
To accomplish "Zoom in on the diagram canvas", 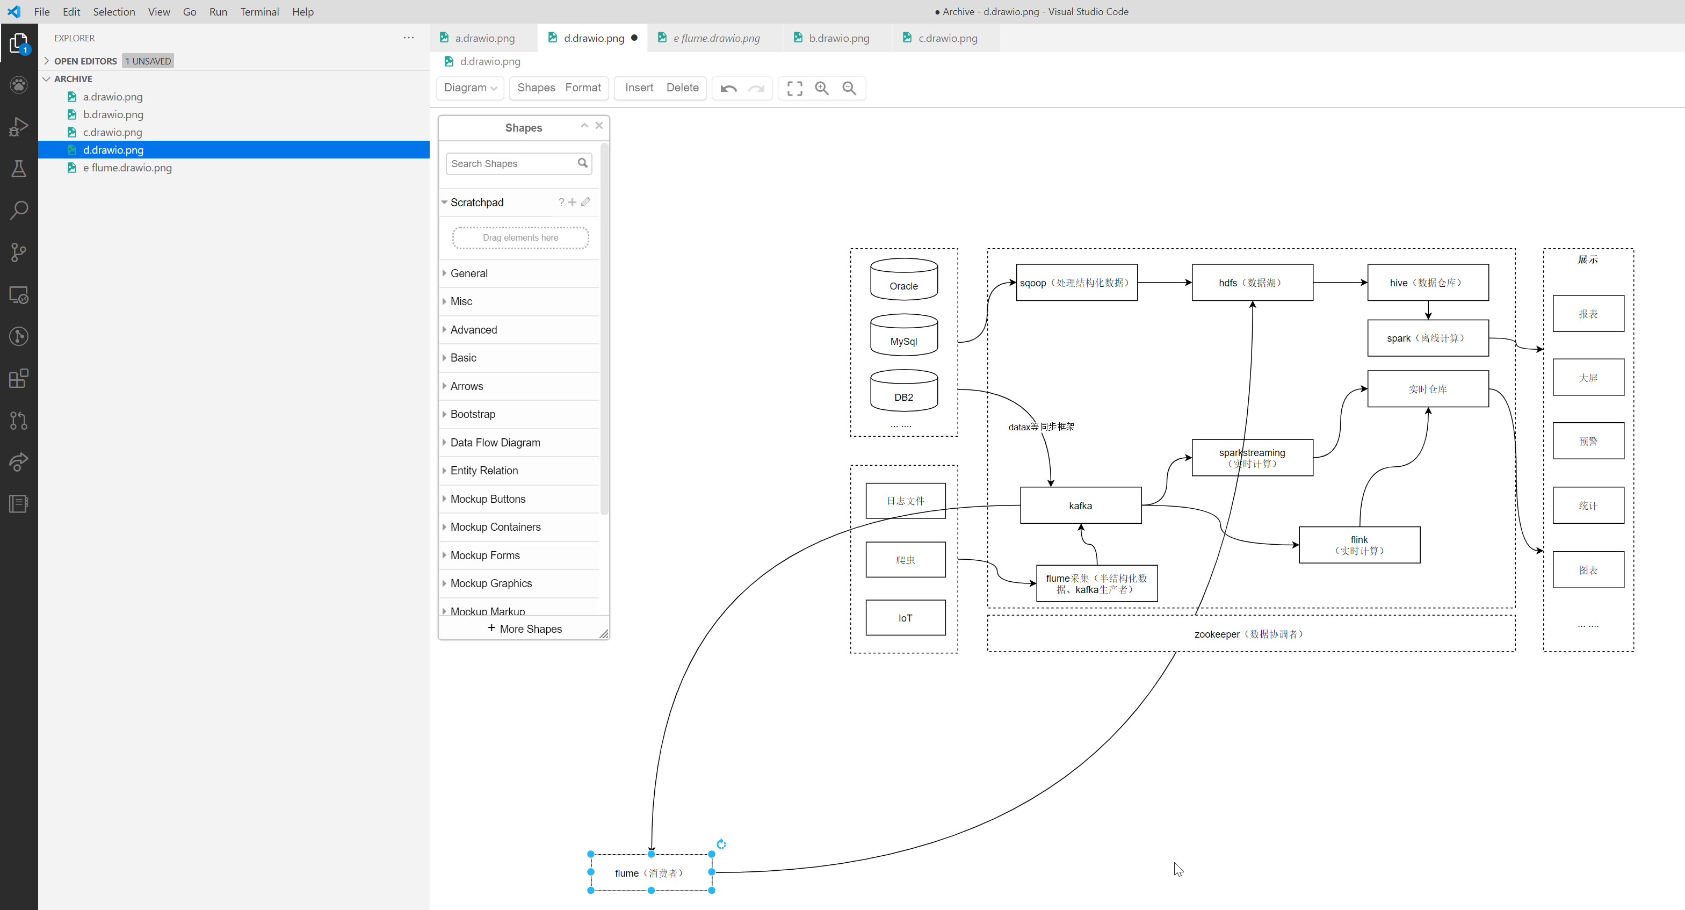I will click(822, 88).
